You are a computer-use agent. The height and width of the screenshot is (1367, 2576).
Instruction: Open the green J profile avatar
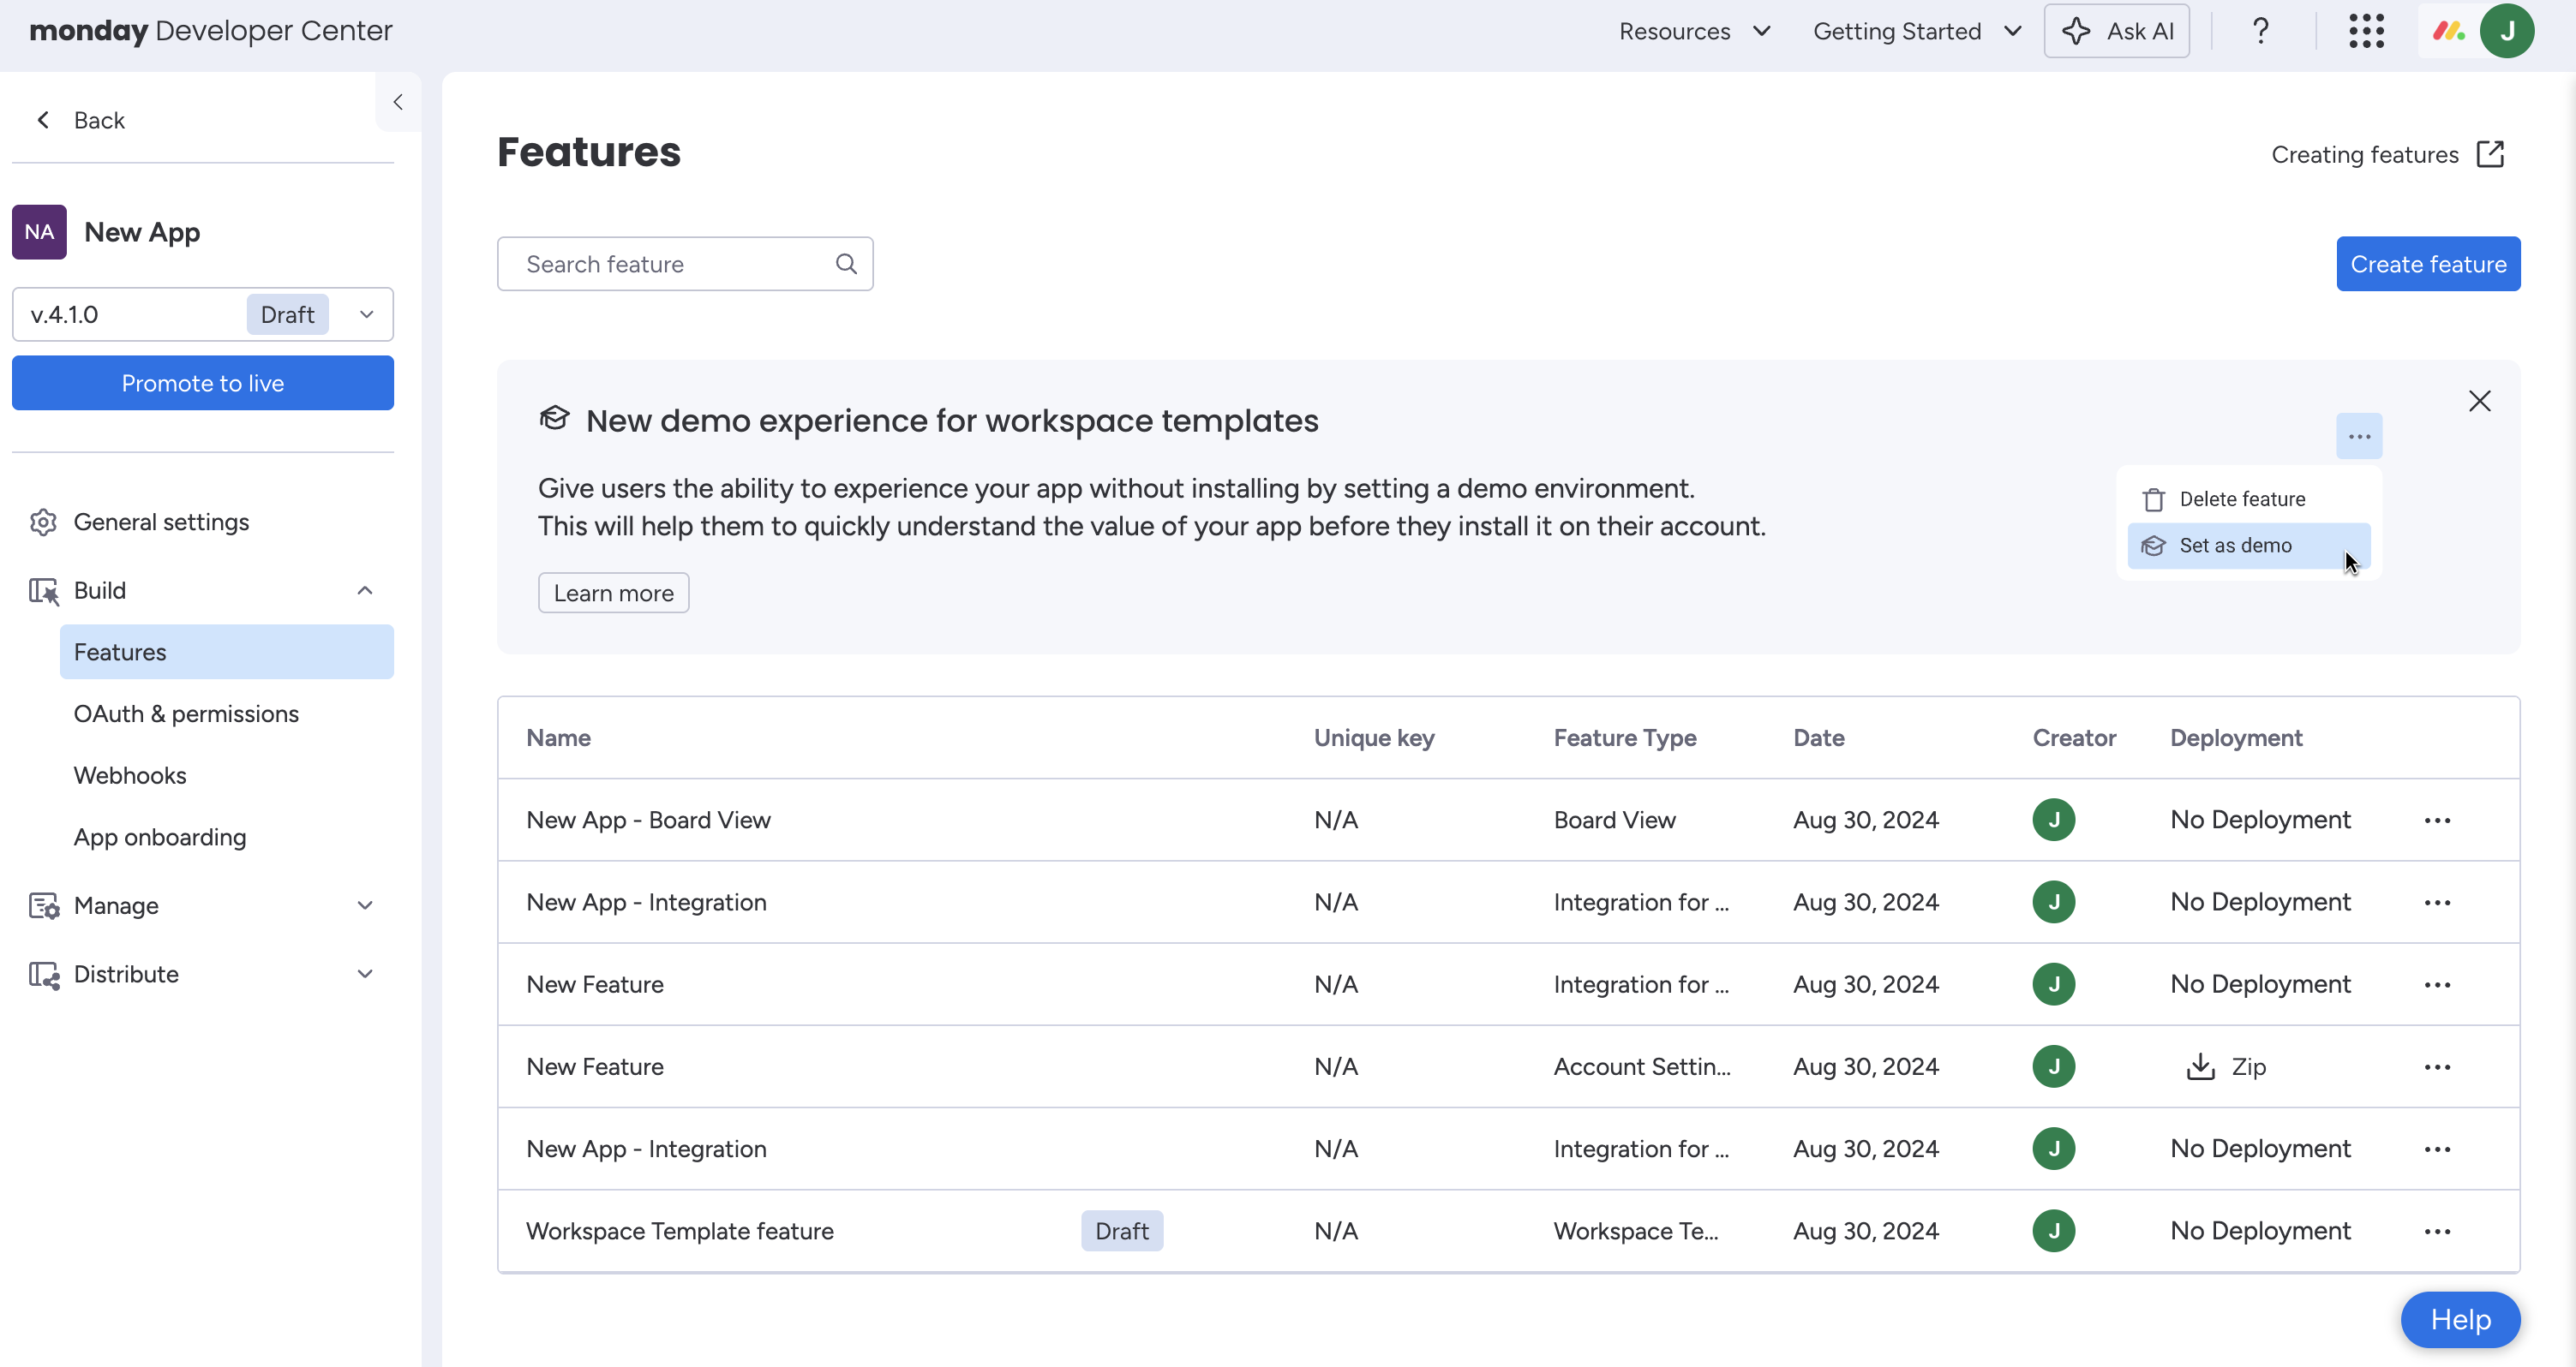2506,31
